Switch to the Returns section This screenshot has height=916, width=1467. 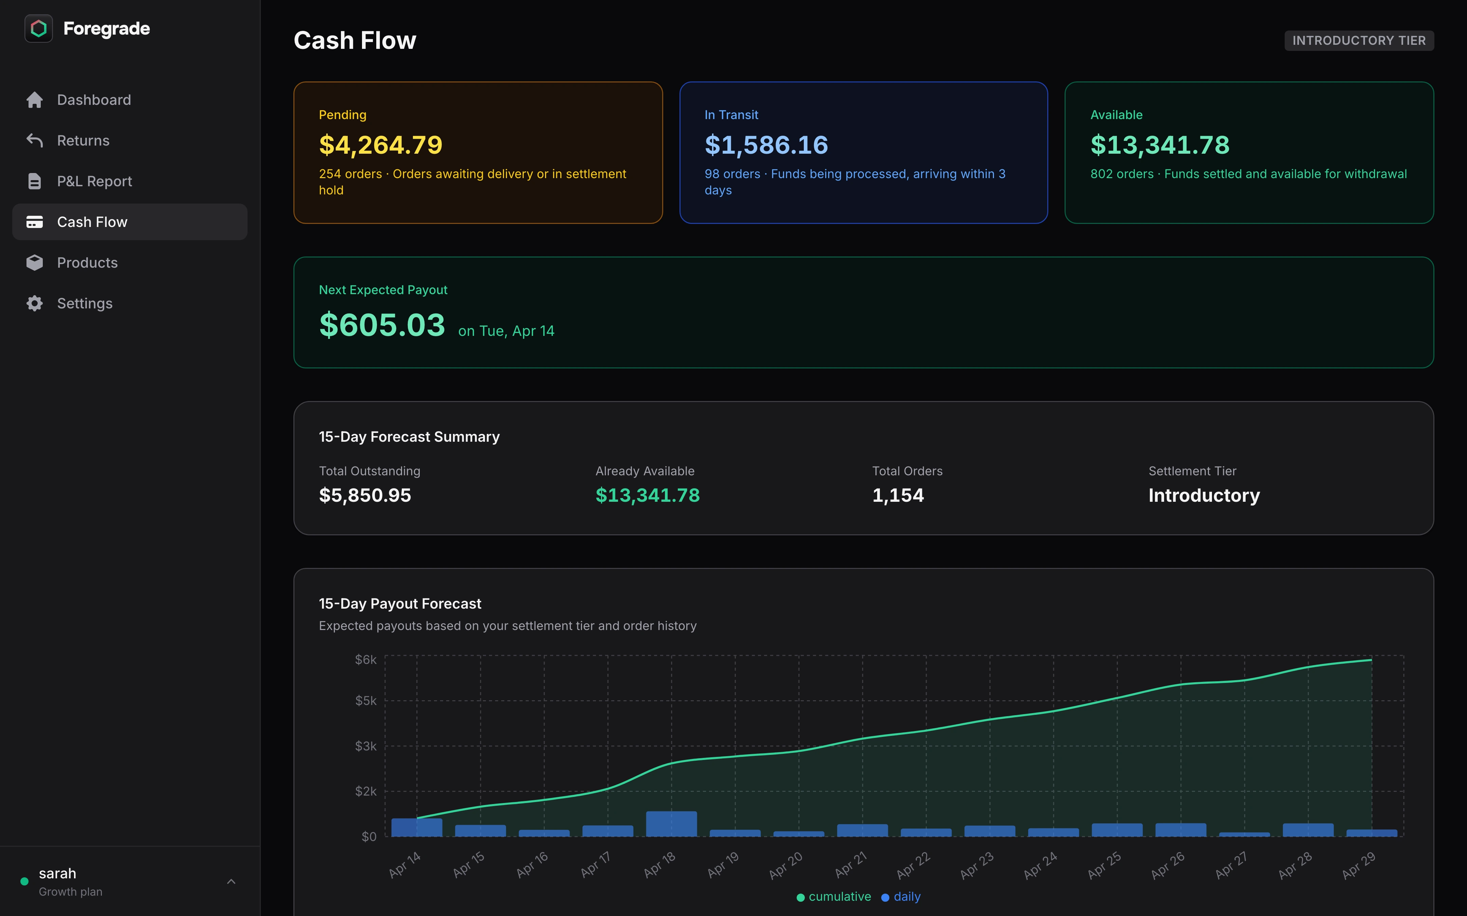(83, 140)
